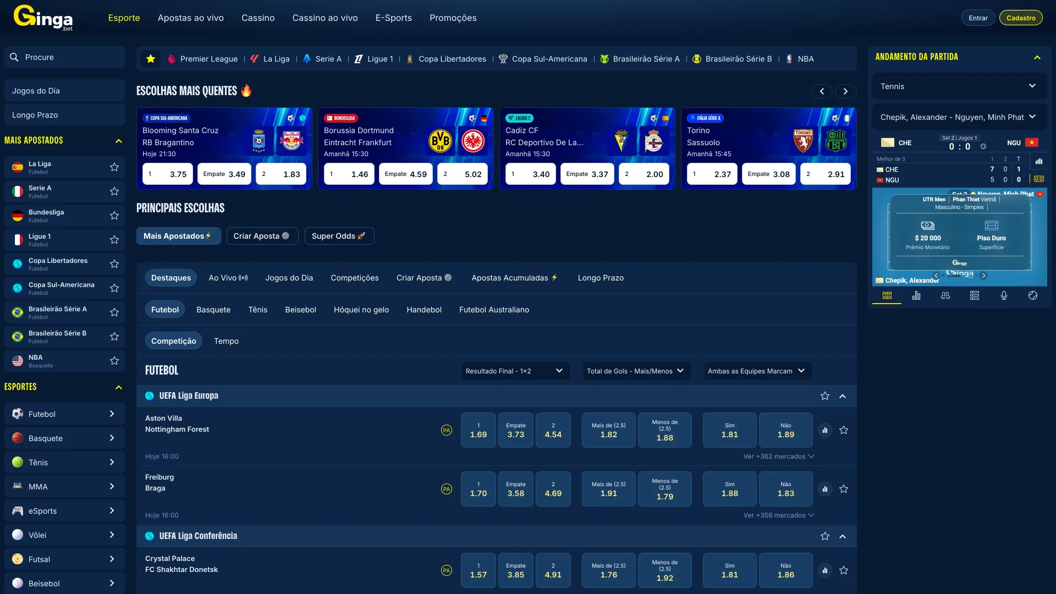Click PA badge on Crystal Palace row
Viewport: 1056px width, 594px height.
coord(447,570)
